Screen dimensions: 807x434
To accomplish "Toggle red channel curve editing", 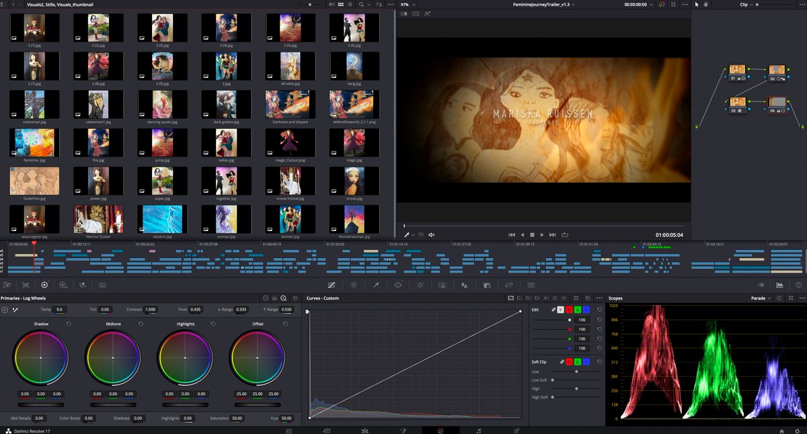I will [569, 310].
